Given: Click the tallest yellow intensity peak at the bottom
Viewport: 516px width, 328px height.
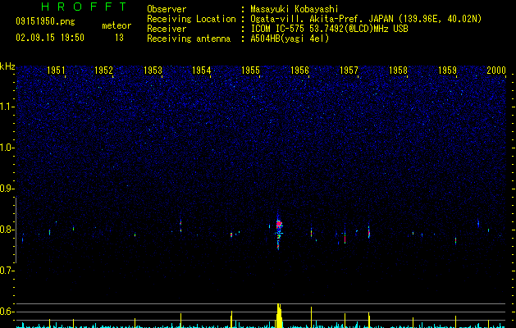Looking at the screenshot, I should click(279, 316).
